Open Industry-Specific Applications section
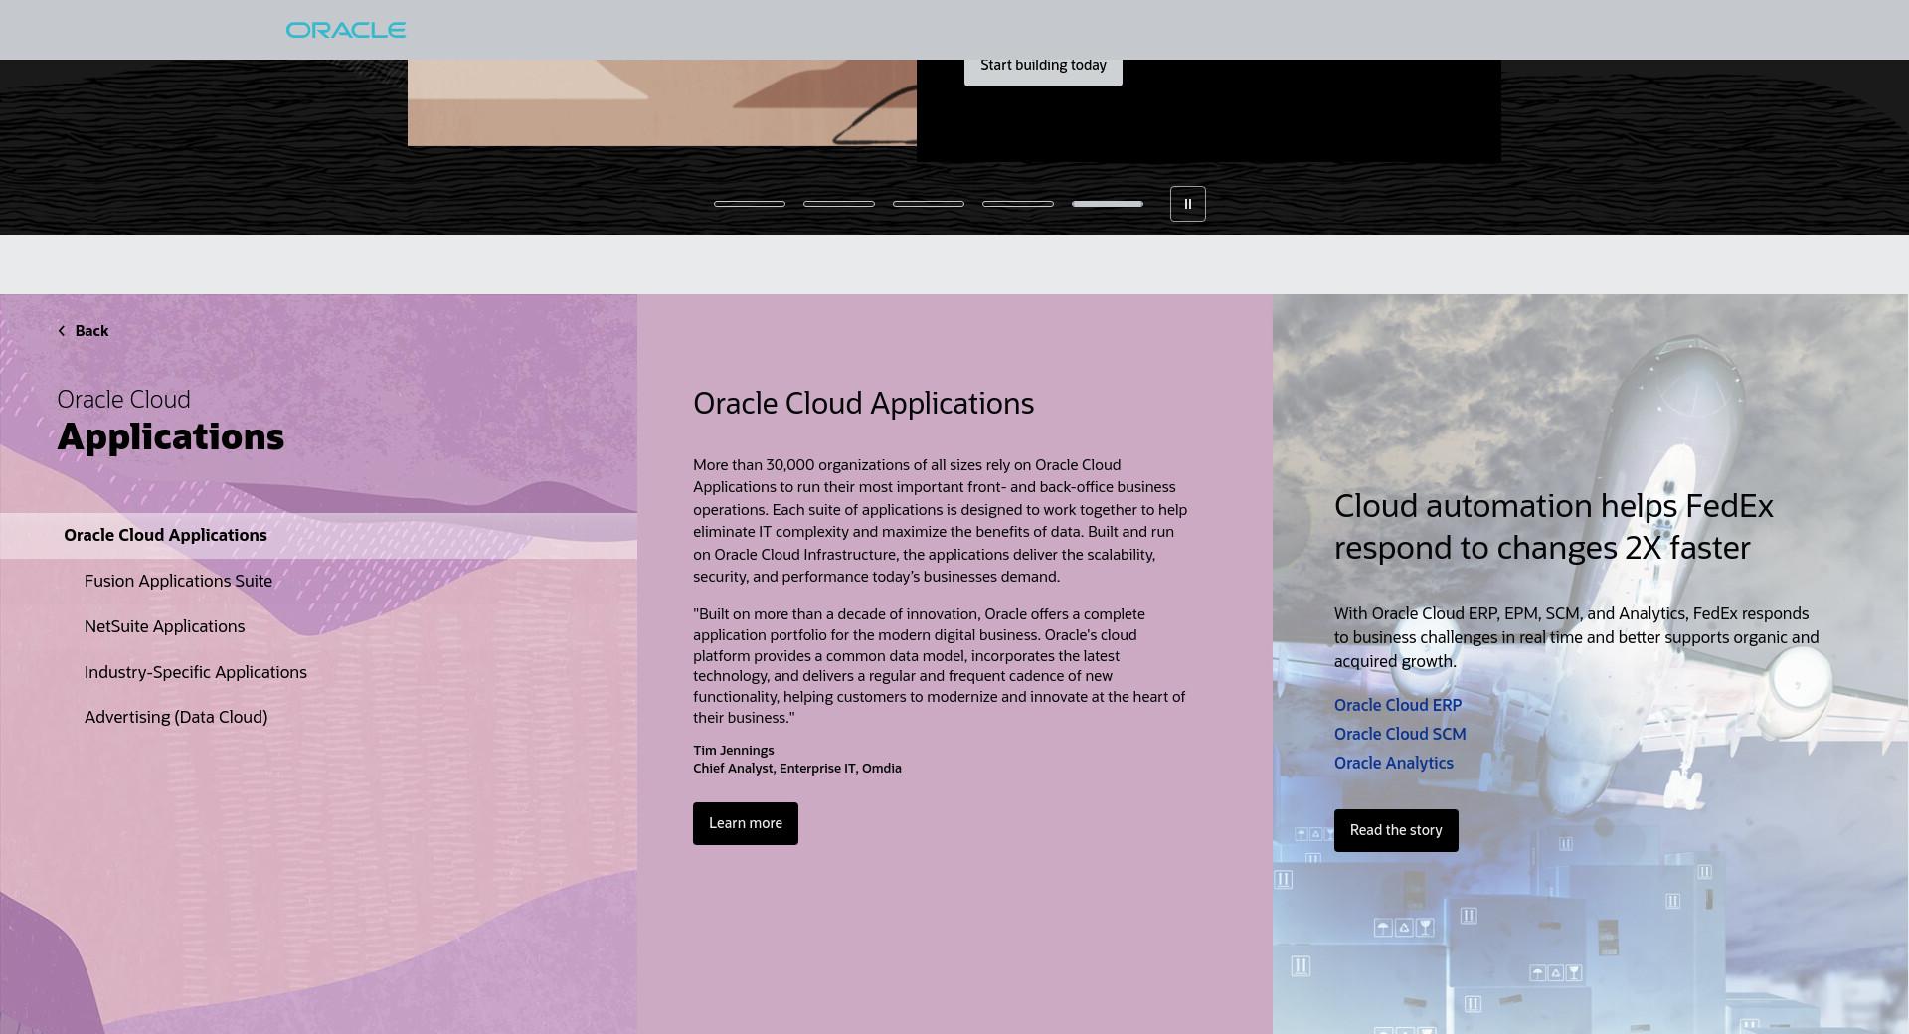 [x=196, y=672]
